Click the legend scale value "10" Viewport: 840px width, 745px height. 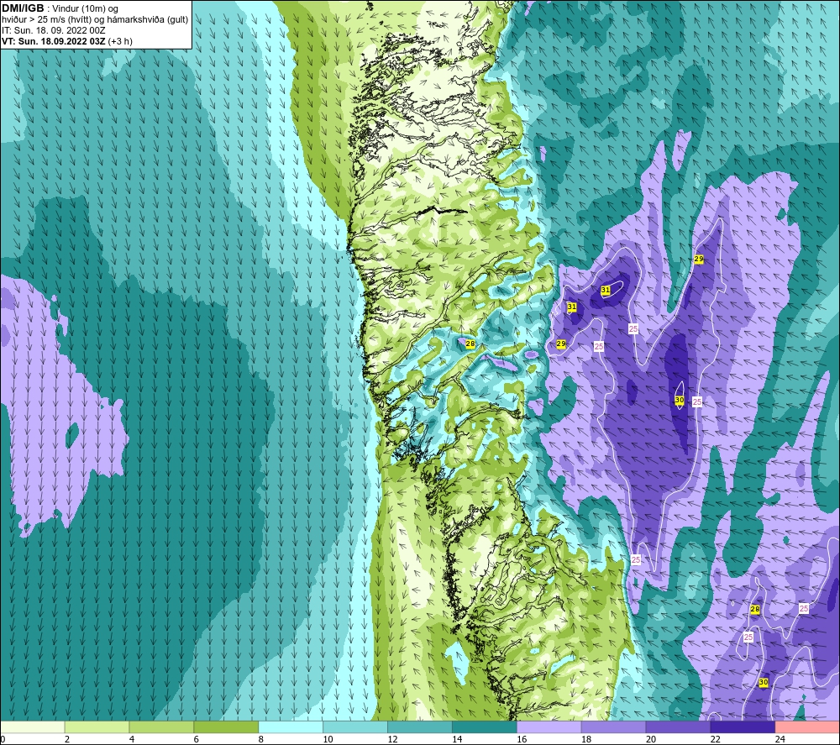point(328,739)
